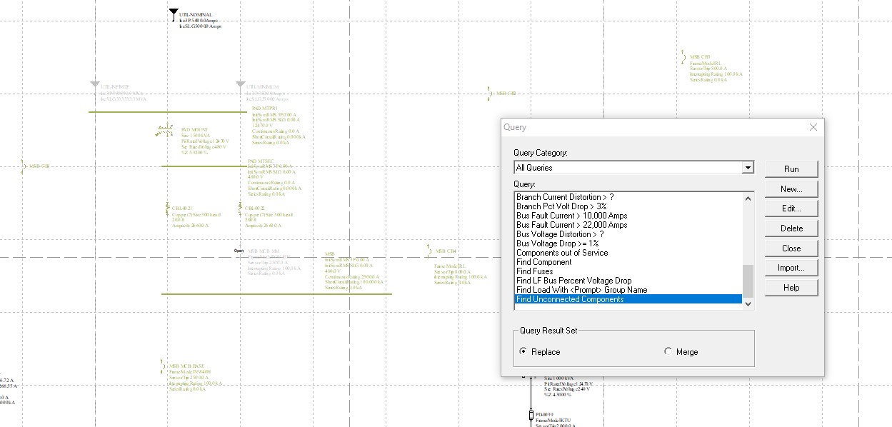Select the MSB MCB BASE breaker symbol
This screenshot has width=892, height=427.
[164, 367]
